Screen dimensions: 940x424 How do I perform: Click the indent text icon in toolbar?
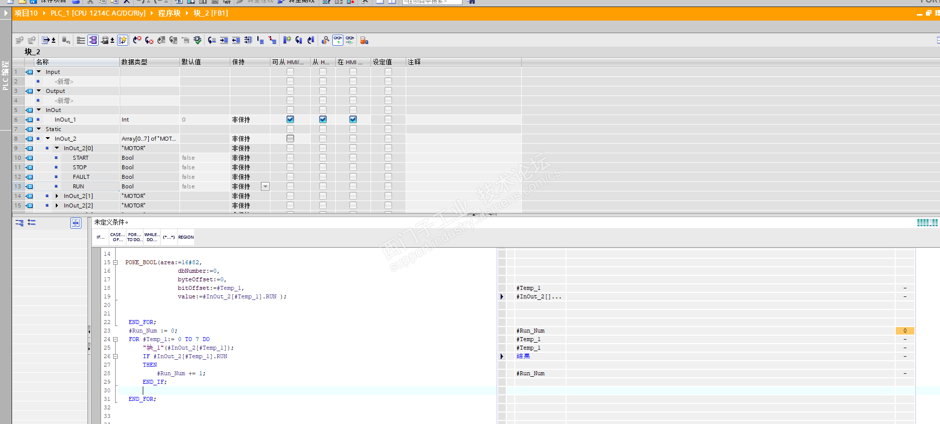tap(224, 40)
